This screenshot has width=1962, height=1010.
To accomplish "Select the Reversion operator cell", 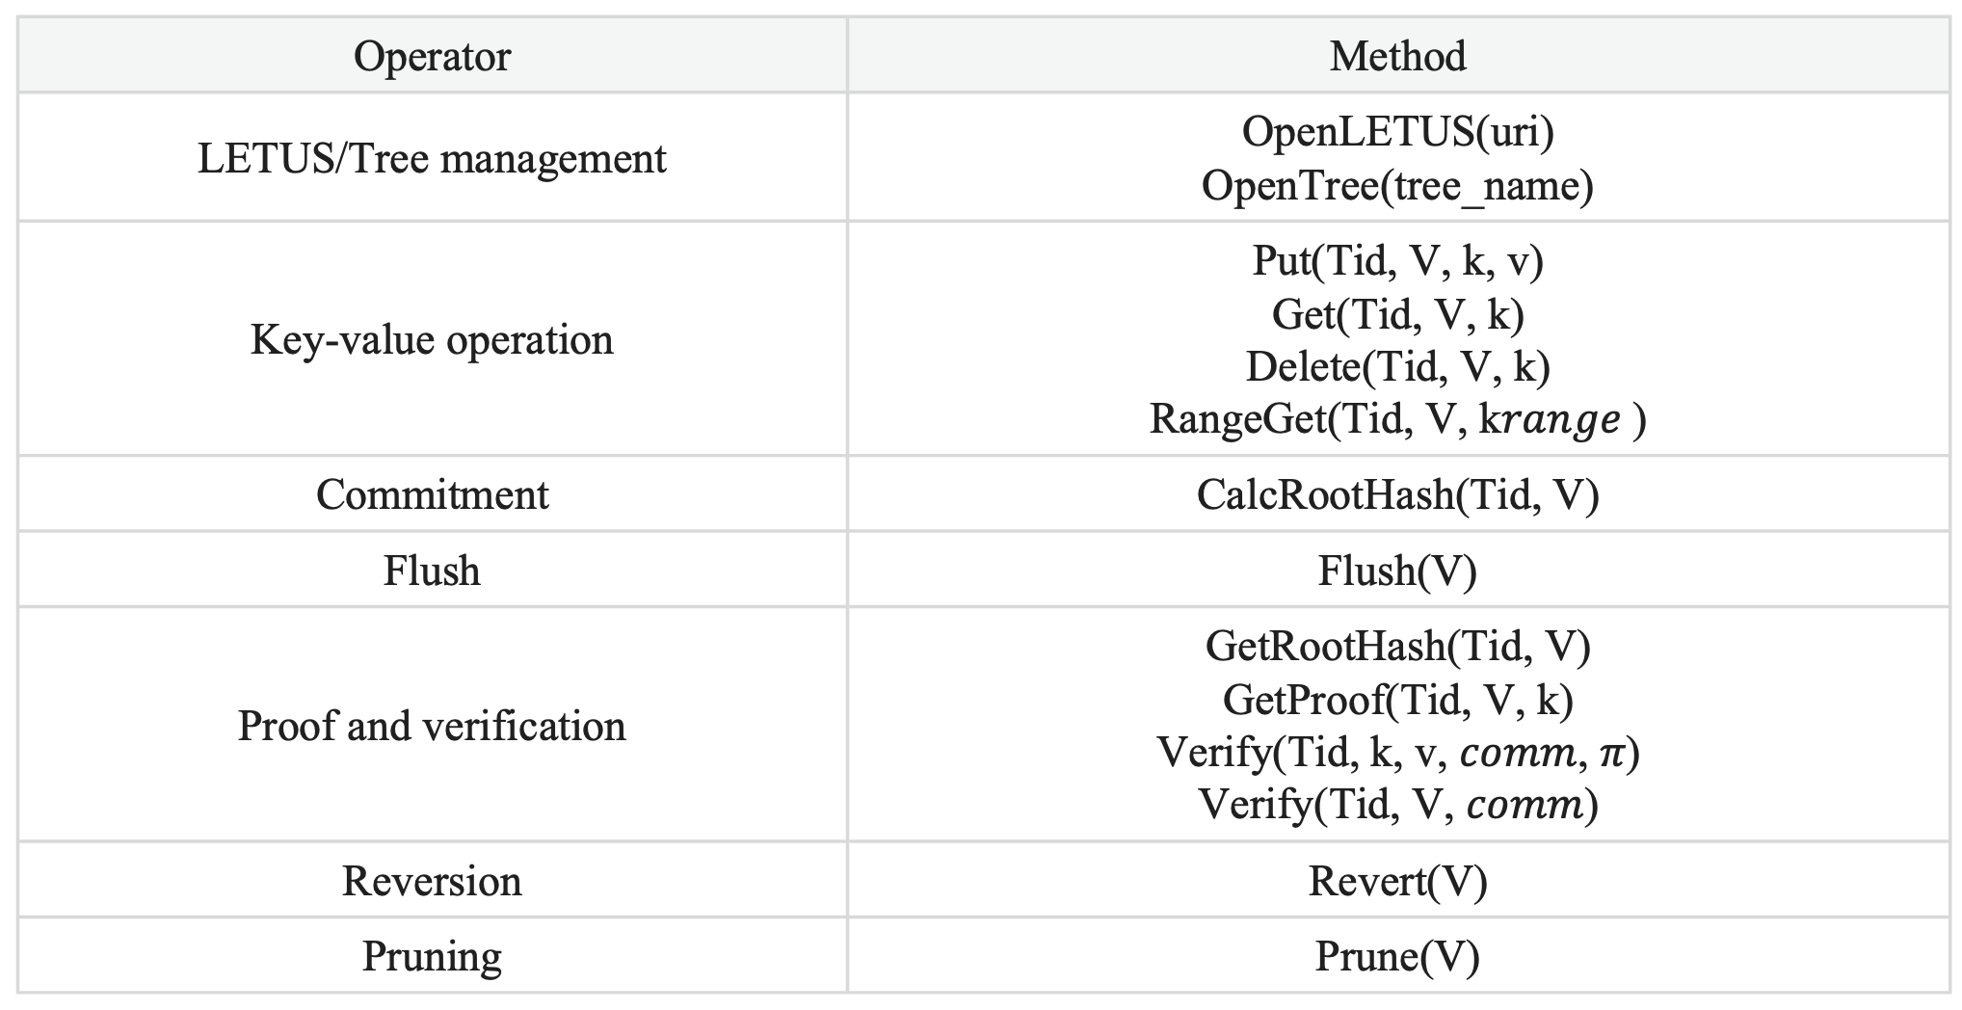I will 432,881.
